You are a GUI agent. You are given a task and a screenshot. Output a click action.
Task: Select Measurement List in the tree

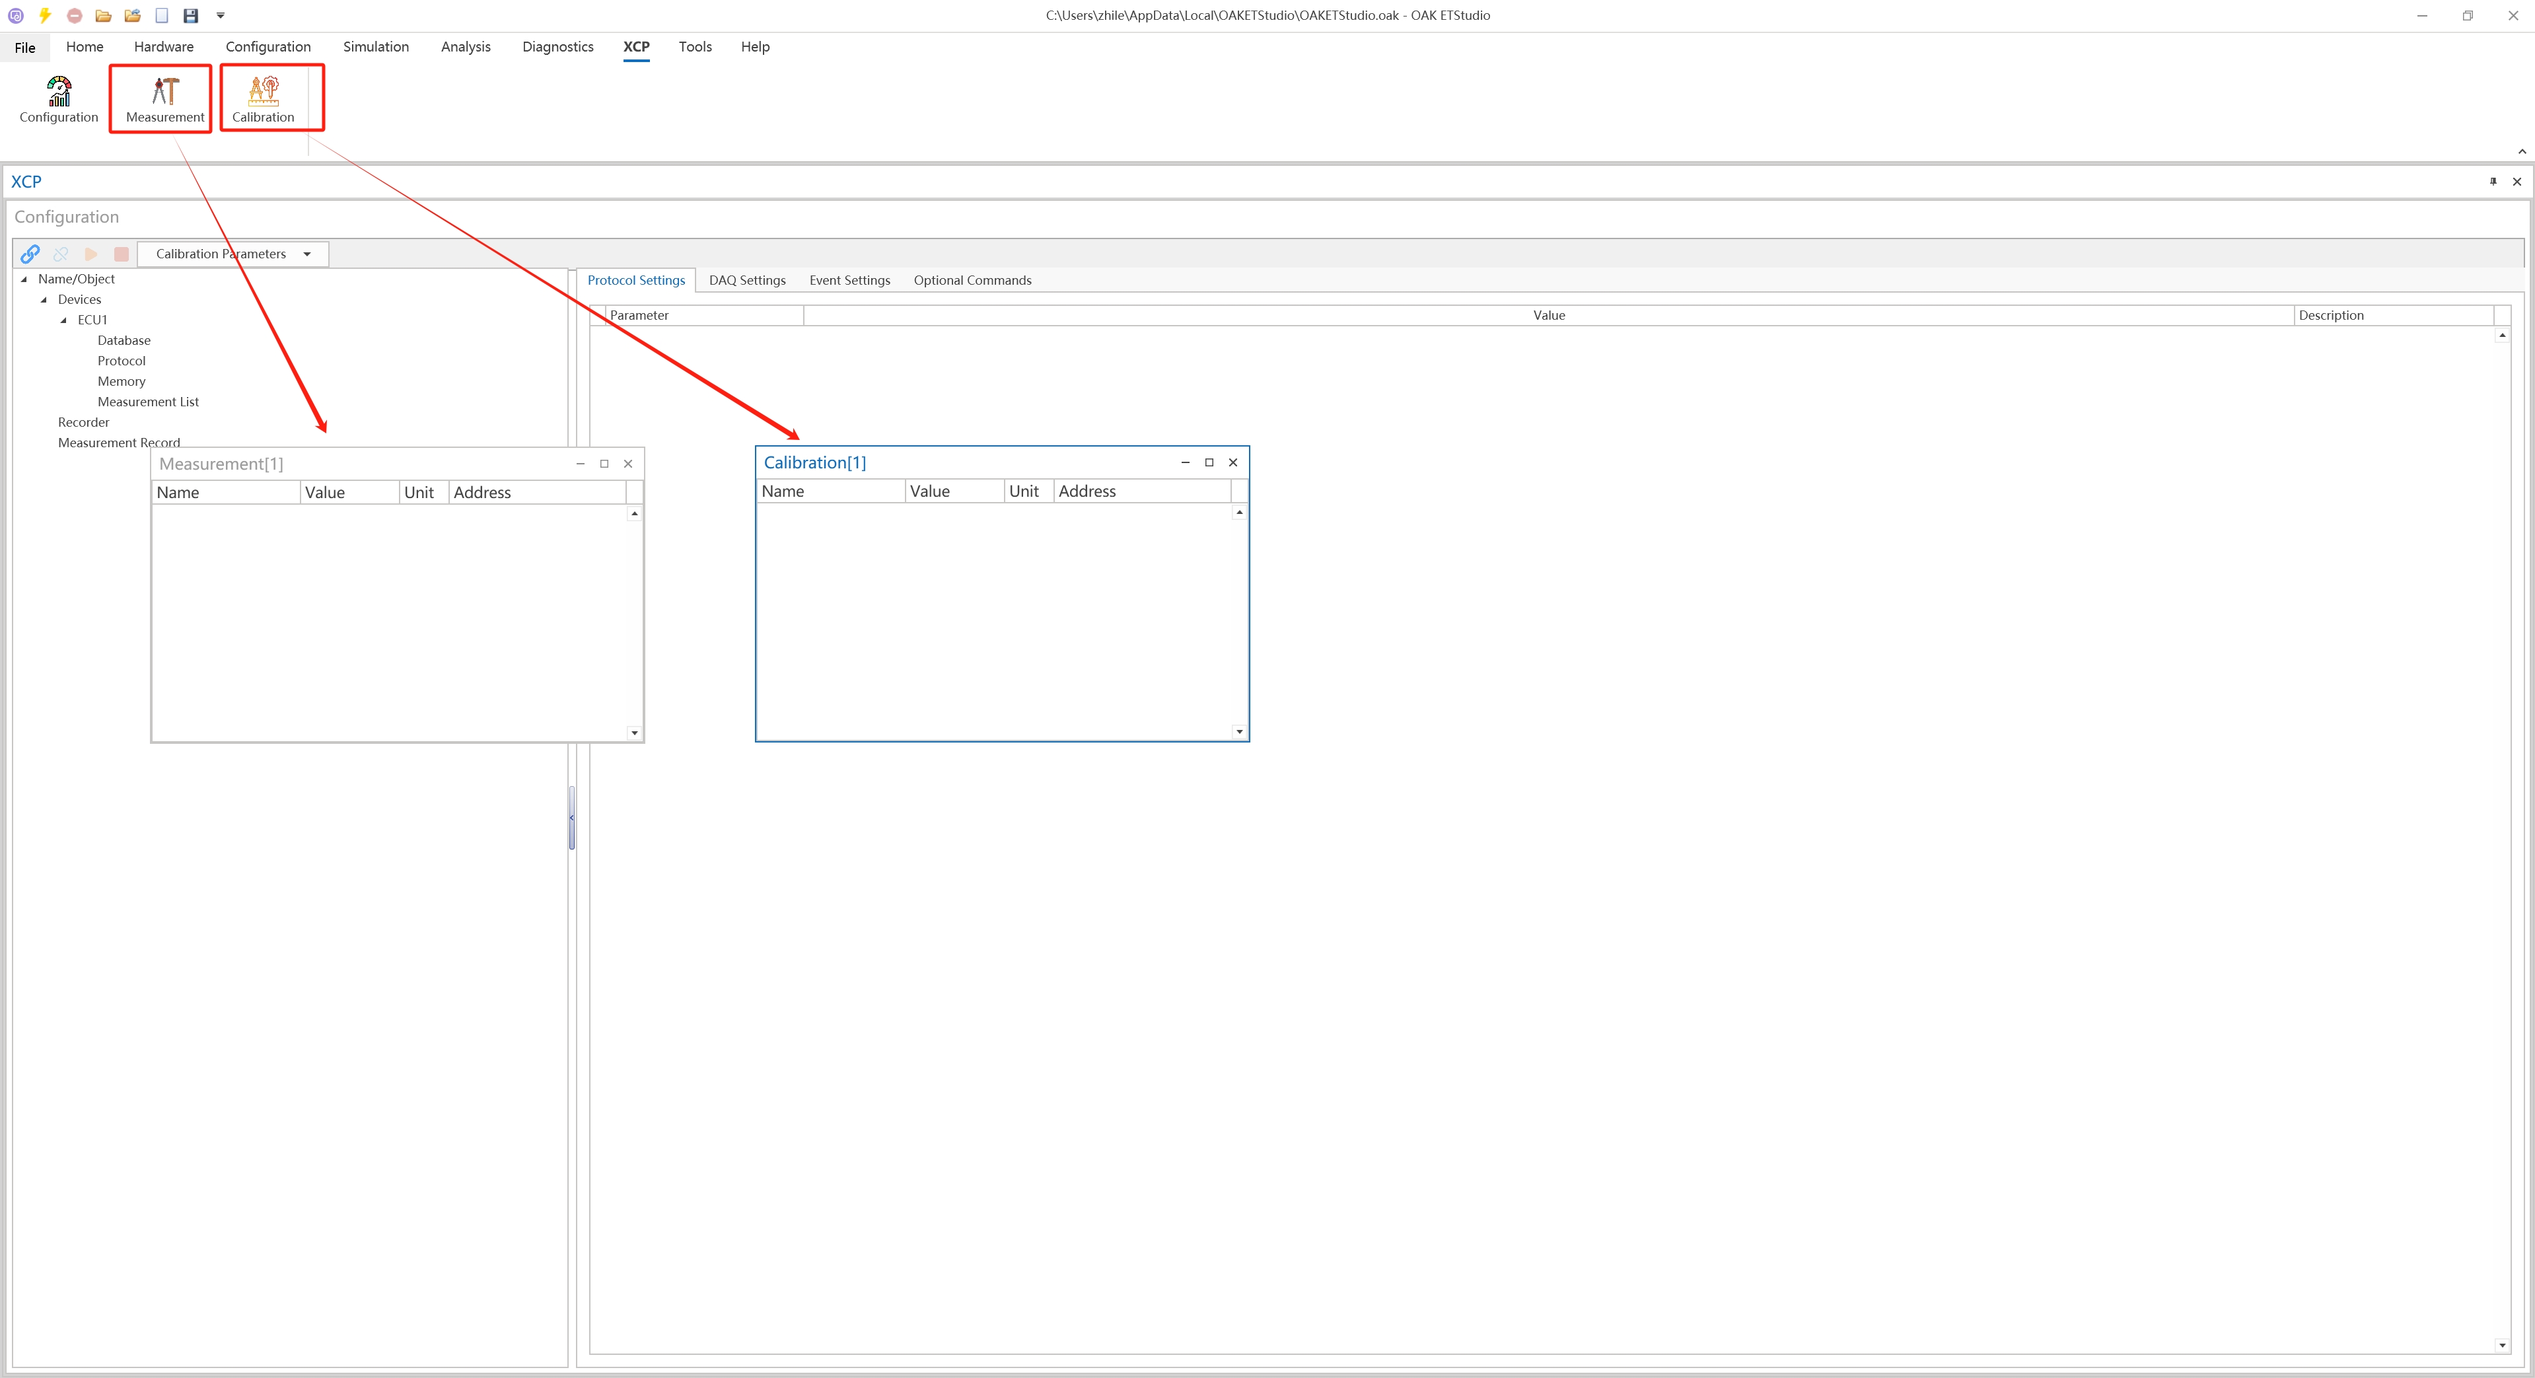coord(147,402)
